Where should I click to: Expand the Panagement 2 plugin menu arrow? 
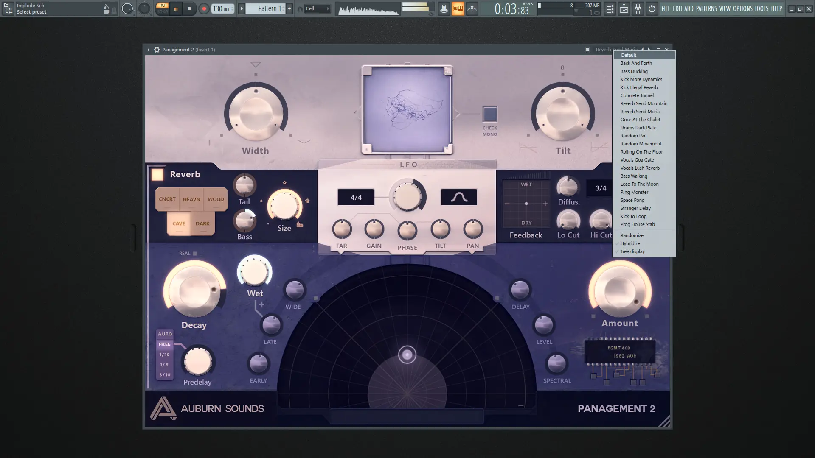tap(148, 50)
